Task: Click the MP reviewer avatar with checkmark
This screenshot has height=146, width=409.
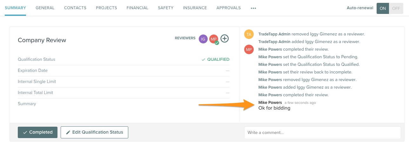Action: click(x=214, y=39)
